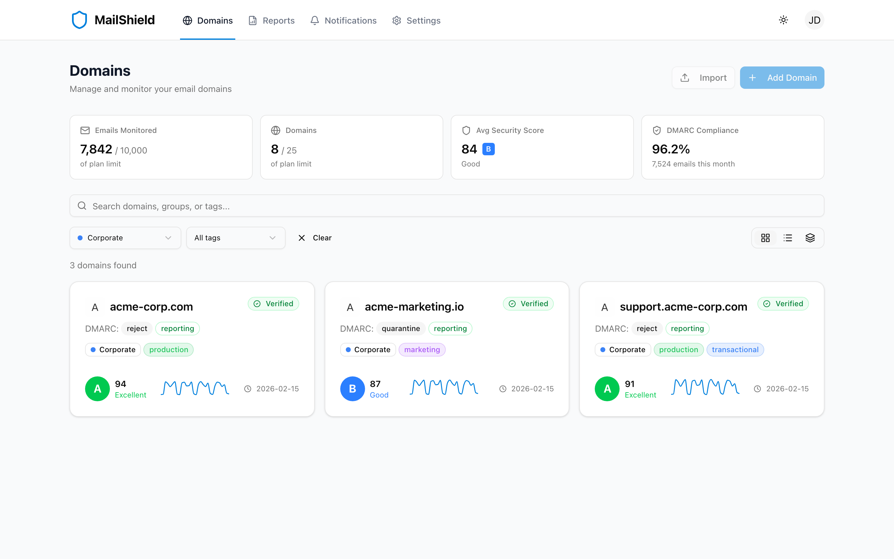Open the All tags filter dropdown

coord(235,238)
